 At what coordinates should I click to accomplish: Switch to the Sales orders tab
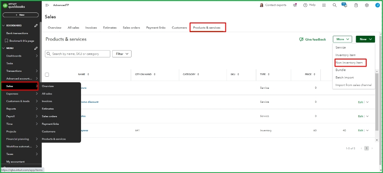click(x=132, y=28)
